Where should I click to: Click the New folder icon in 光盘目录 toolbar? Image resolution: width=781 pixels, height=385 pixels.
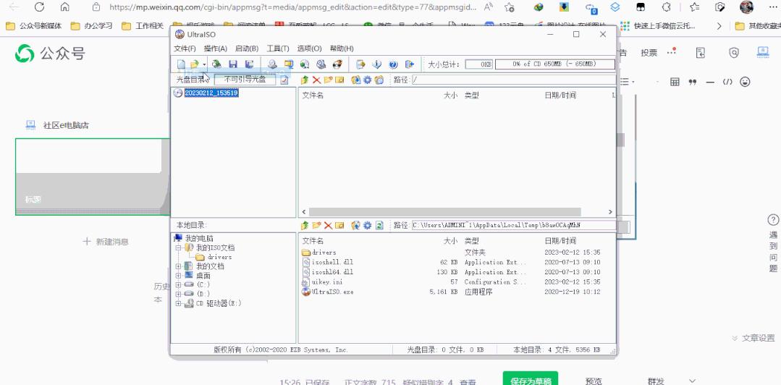328,80
